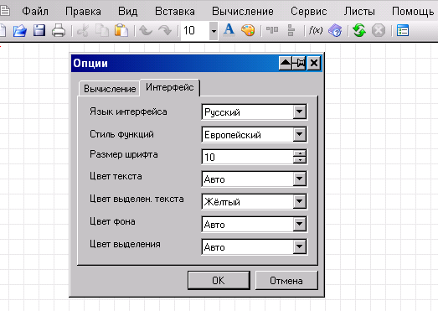Viewport: 438px width, 311px height.
Task: Expand the Цвет выделен. текста dropdown
Action: tap(300, 201)
